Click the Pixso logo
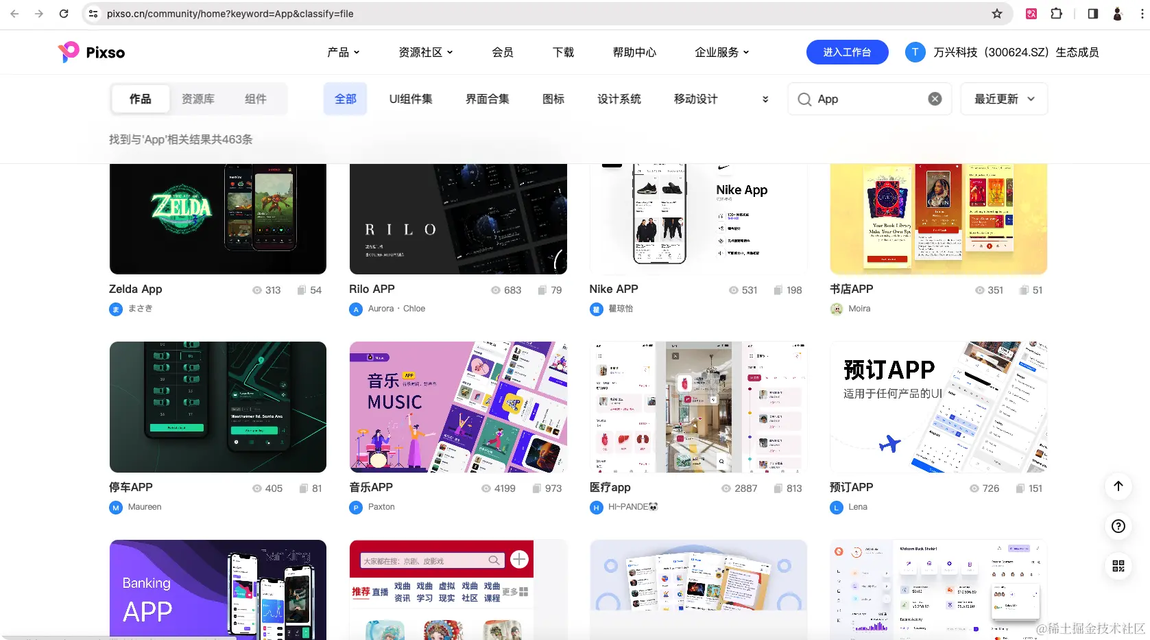Screen dimensions: 1150x640 pyautogui.click(x=91, y=52)
